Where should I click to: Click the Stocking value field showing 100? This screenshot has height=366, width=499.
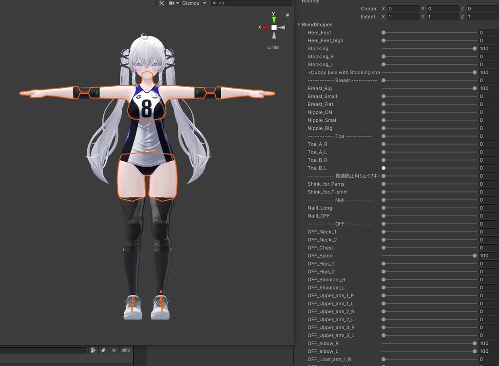488,48
